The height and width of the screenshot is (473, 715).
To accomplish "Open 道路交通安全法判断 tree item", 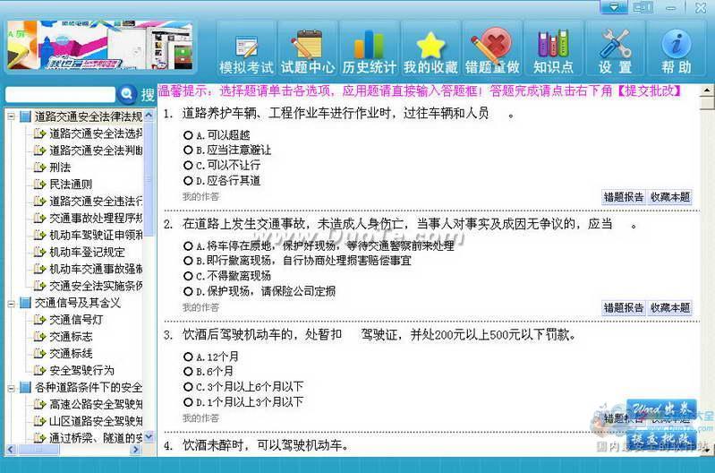I will (96, 150).
